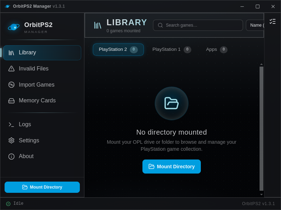Focus the Search games input field
281x210 pixels.
pos(198,25)
